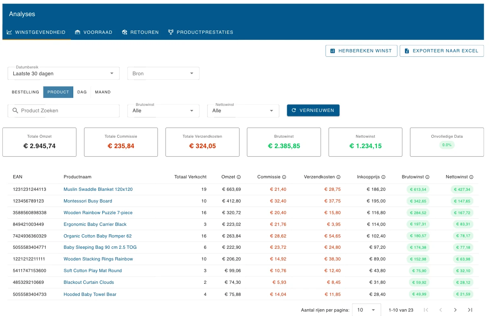This screenshot has height=316, width=489.
Task: Go to the previous page of results
Action: [x=441, y=310]
